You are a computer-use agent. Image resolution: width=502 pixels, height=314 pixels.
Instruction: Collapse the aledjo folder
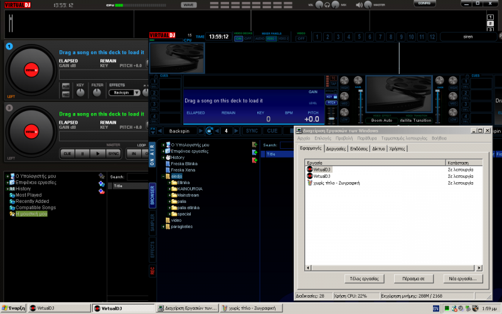coord(163,176)
